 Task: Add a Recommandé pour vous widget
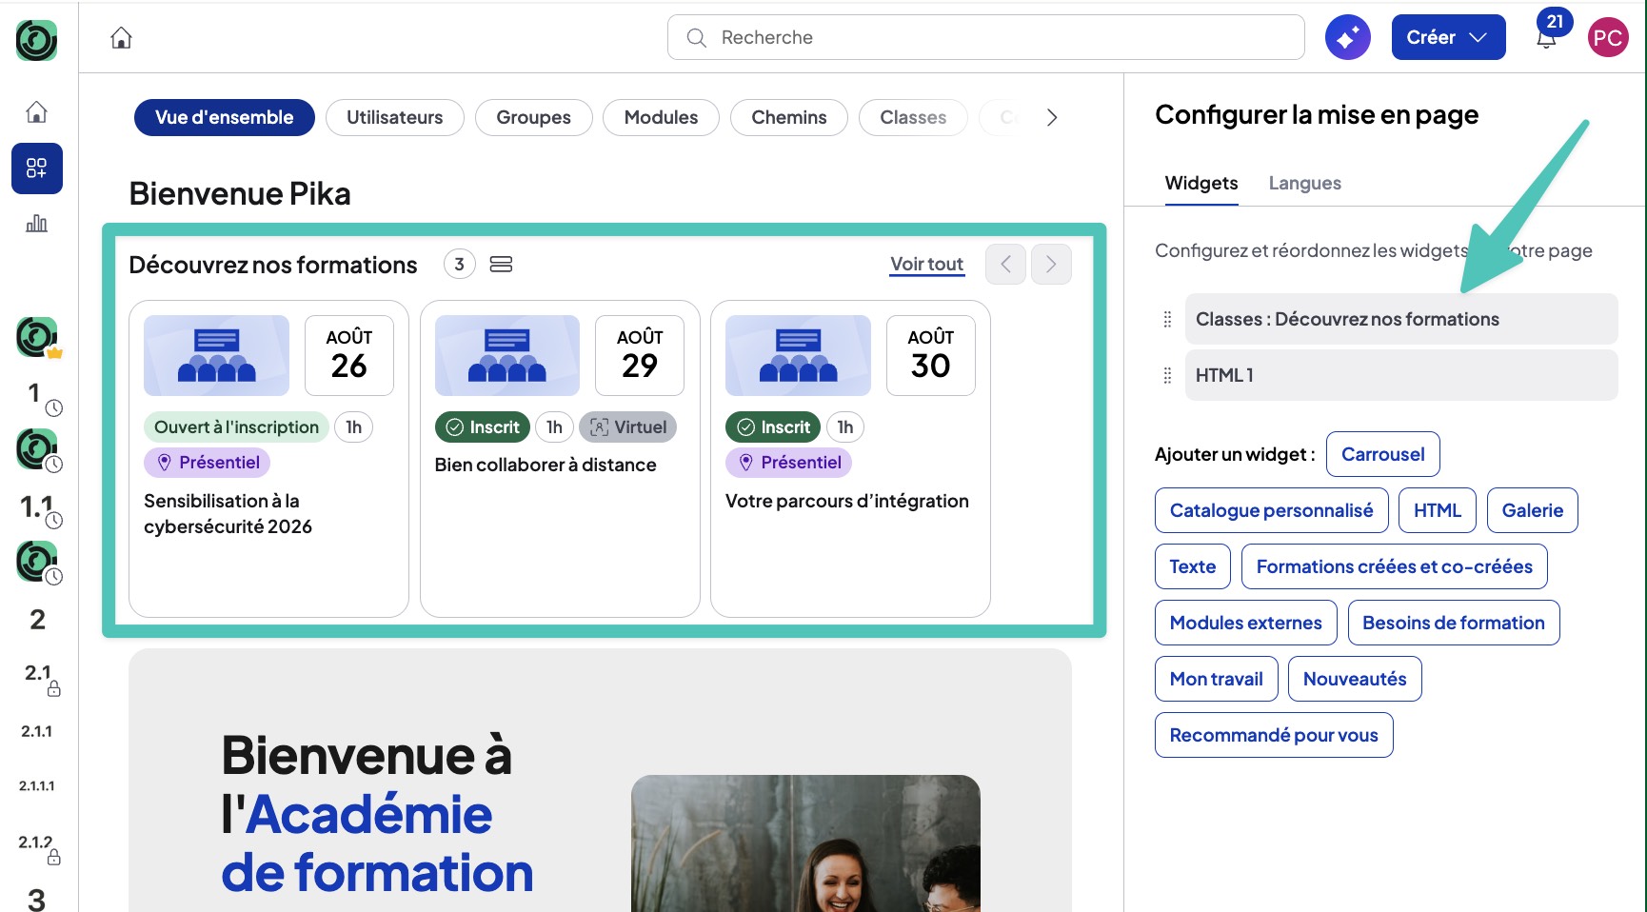[1274, 736]
